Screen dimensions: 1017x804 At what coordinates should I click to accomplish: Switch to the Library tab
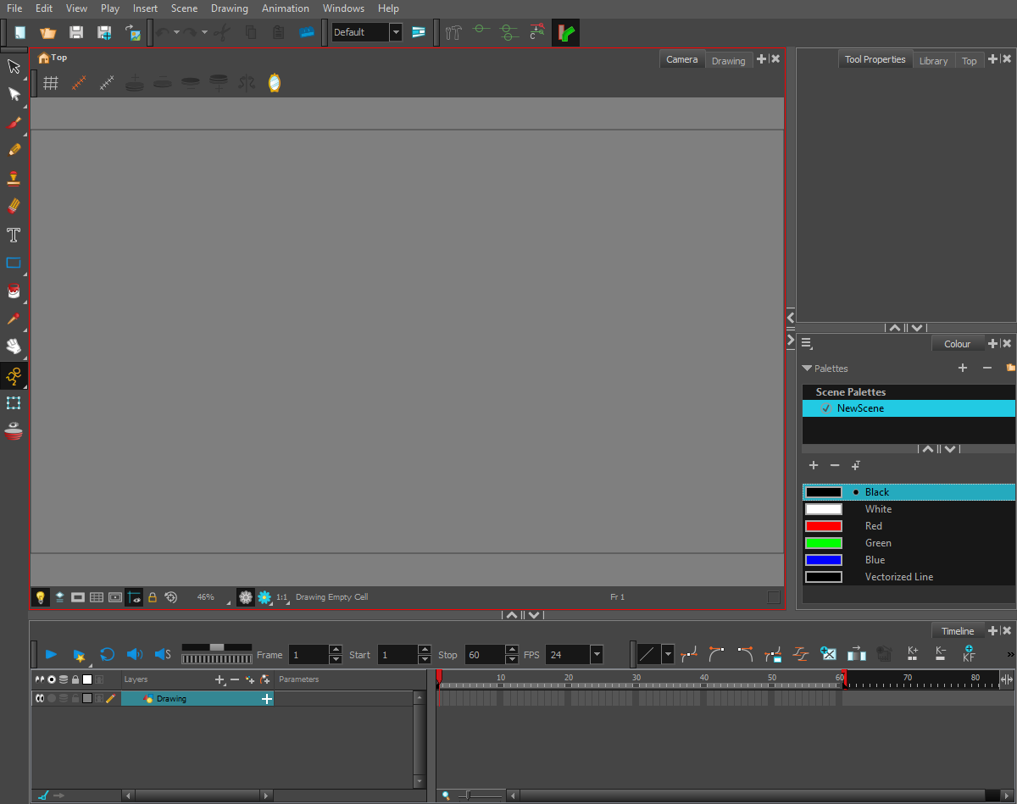pos(933,60)
